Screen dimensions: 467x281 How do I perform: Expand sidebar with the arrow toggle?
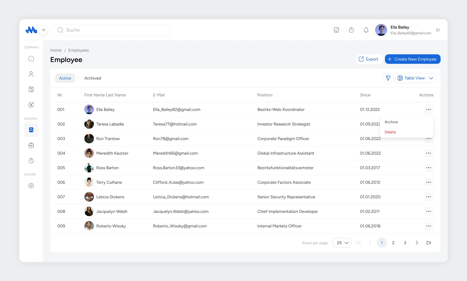pos(43,30)
